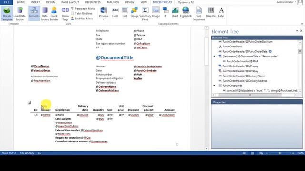Insert a List tagging element
Viewport: 305px width, 171px height.
125,12
